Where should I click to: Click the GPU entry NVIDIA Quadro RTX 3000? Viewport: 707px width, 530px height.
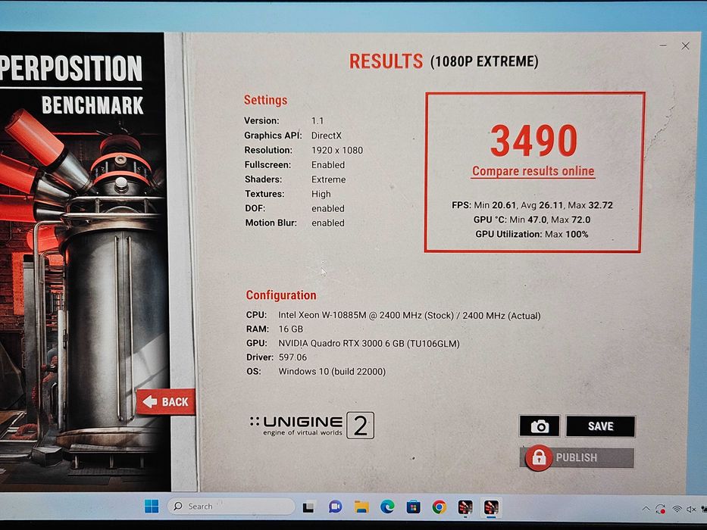tap(368, 344)
